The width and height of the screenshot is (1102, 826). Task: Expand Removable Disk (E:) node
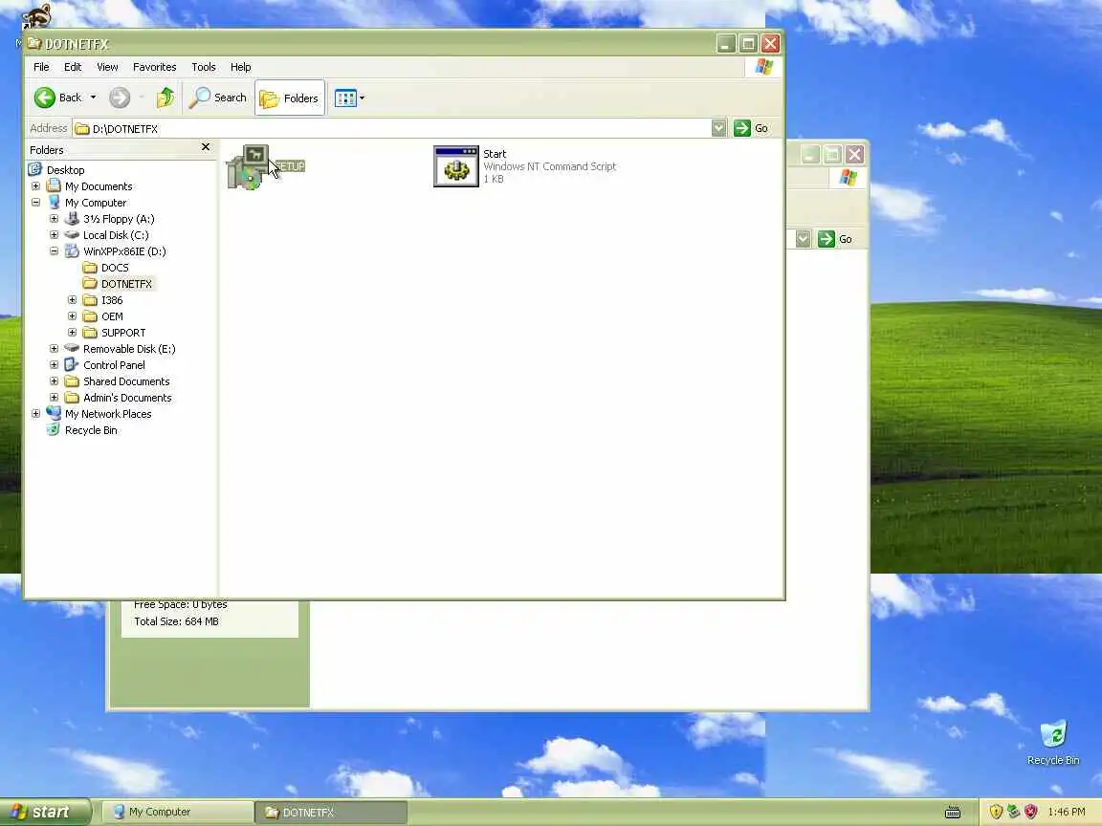tap(55, 348)
